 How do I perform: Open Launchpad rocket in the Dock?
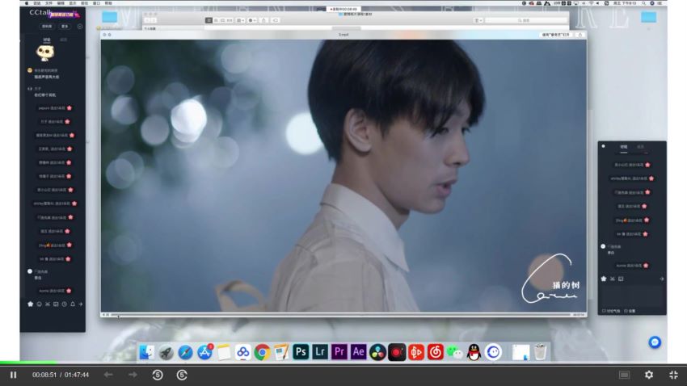[x=166, y=352]
